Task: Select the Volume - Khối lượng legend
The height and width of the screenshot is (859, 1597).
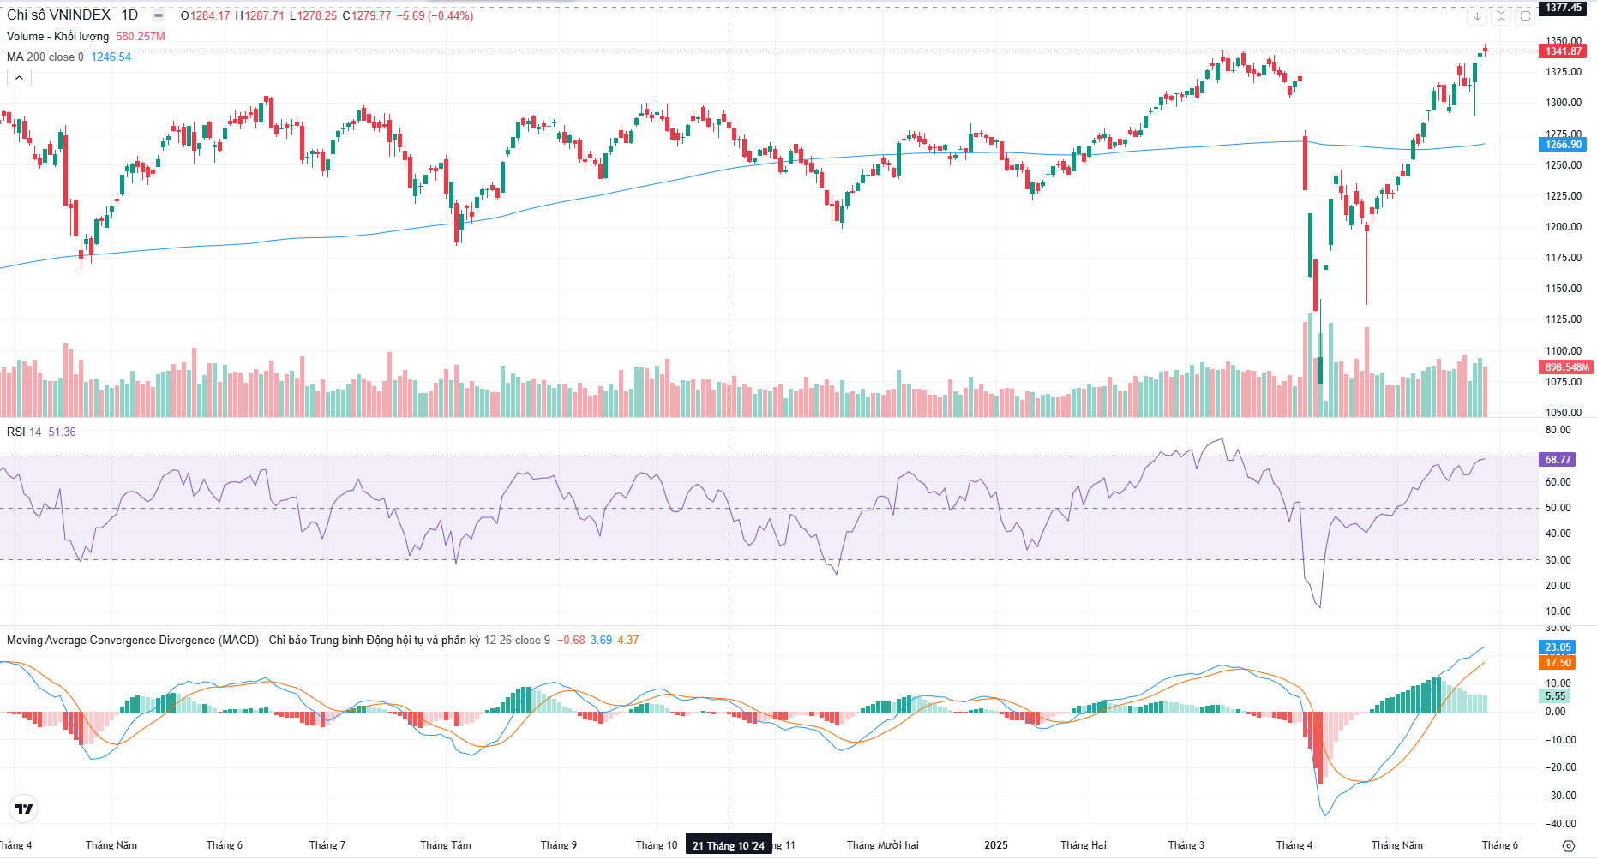Action: point(57,36)
